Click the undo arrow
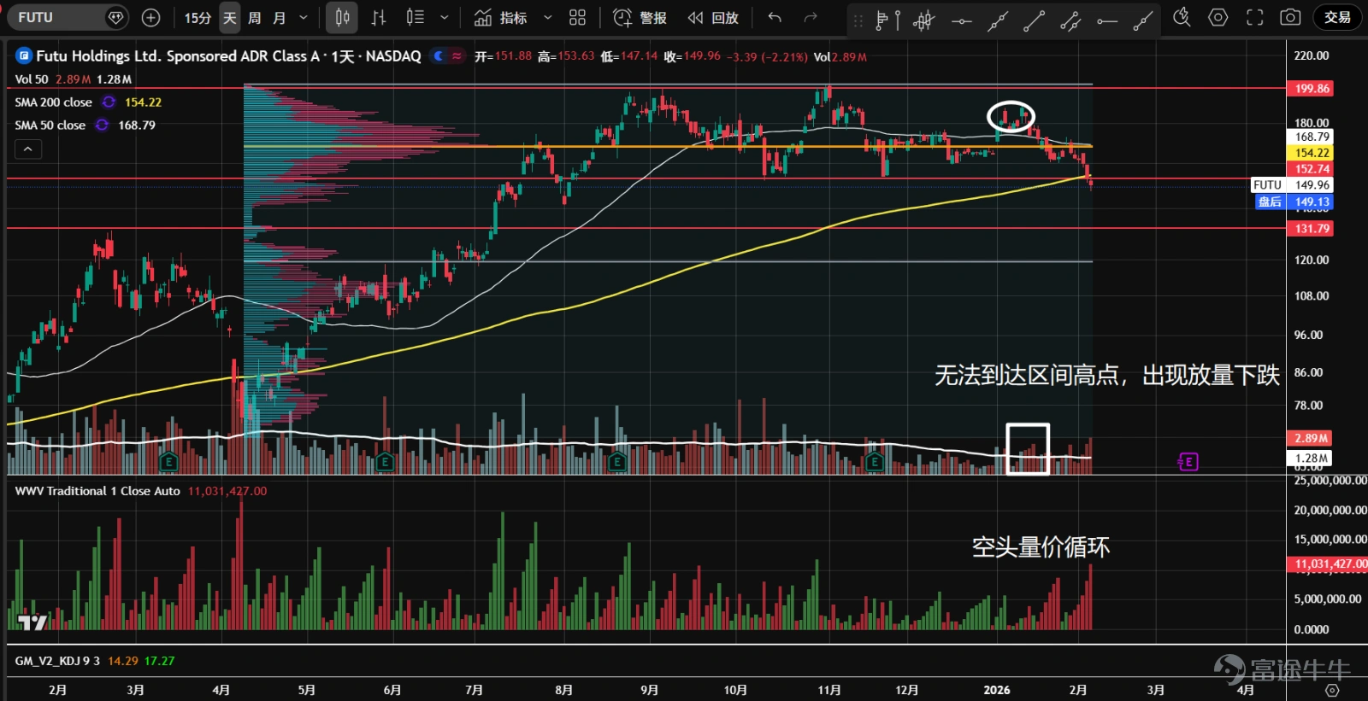1368x701 pixels. tap(775, 17)
